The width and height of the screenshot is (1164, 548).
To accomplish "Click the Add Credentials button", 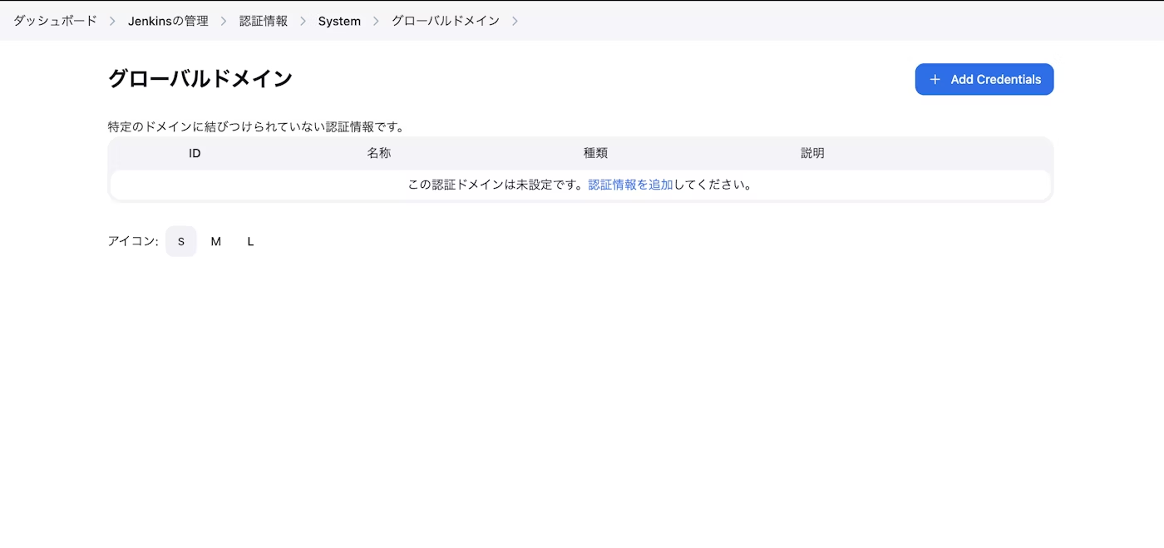I will (984, 79).
